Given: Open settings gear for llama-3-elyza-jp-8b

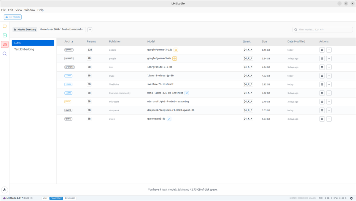Looking at the screenshot, I should [x=322, y=76].
